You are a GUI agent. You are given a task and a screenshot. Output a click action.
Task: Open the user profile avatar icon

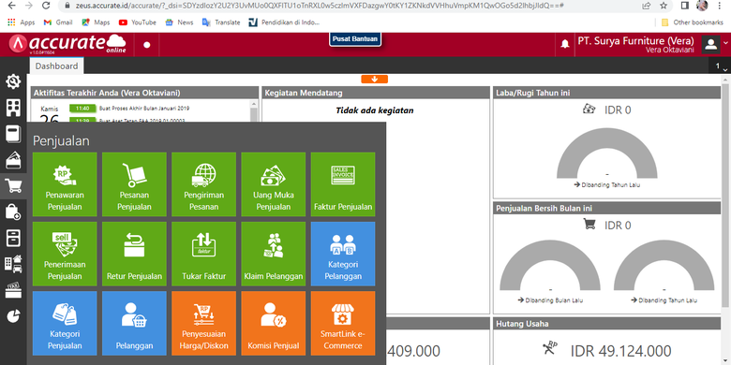click(x=711, y=44)
